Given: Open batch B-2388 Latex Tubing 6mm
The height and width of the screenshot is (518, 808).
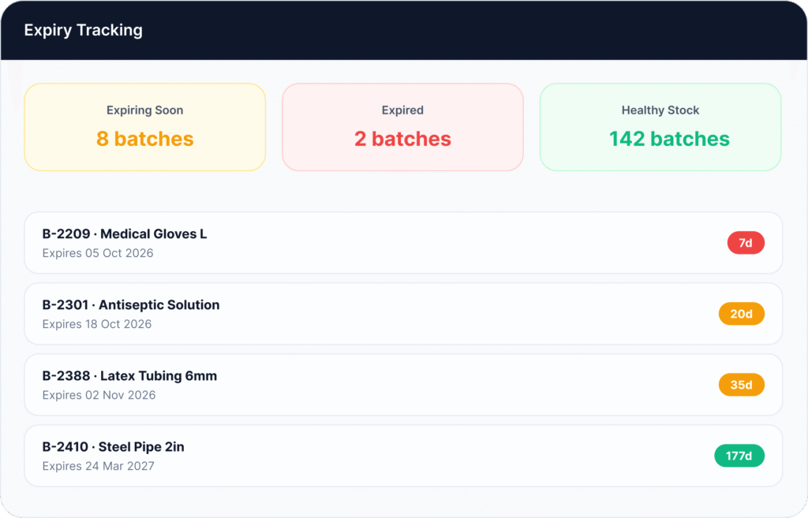Looking at the screenshot, I should click(x=403, y=385).
